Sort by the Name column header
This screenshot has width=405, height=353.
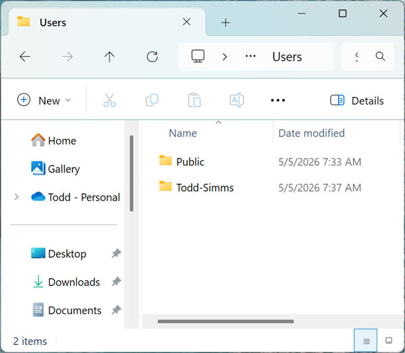coord(183,133)
